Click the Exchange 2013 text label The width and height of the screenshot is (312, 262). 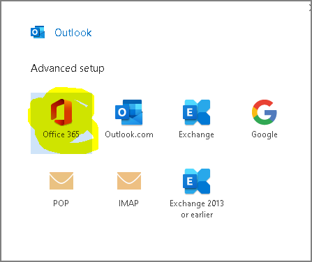pyautogui.click(x=197, y=203)
